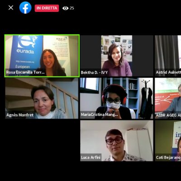Click the MariaCristina Mang... name label

pos(99,114)
